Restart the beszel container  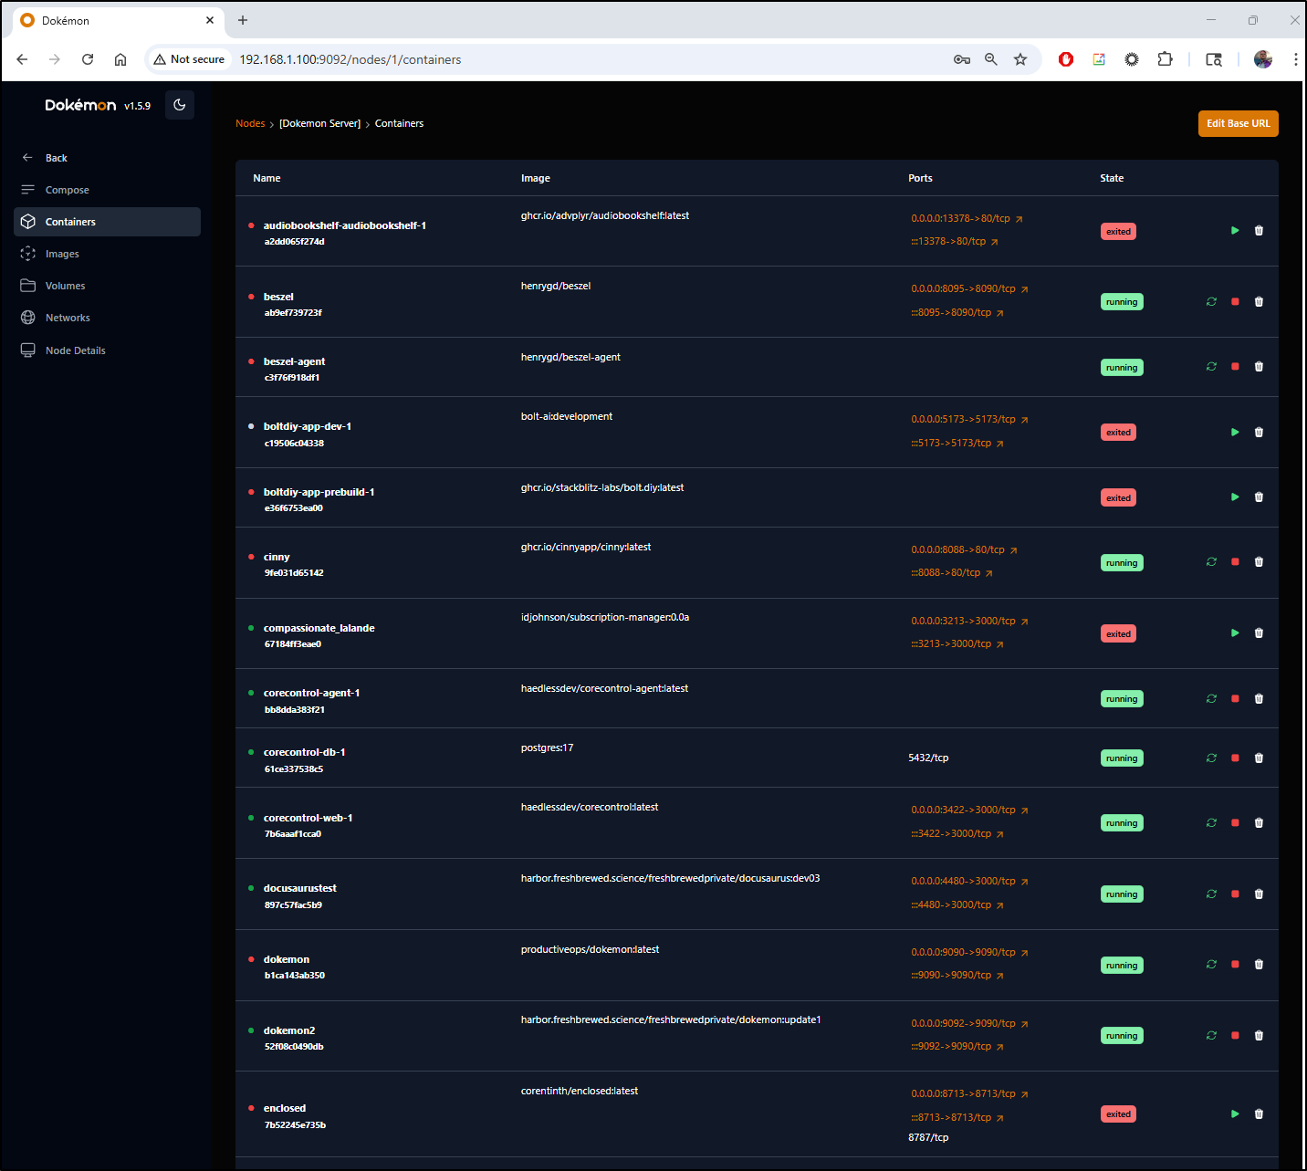(x=1211, y=302)
